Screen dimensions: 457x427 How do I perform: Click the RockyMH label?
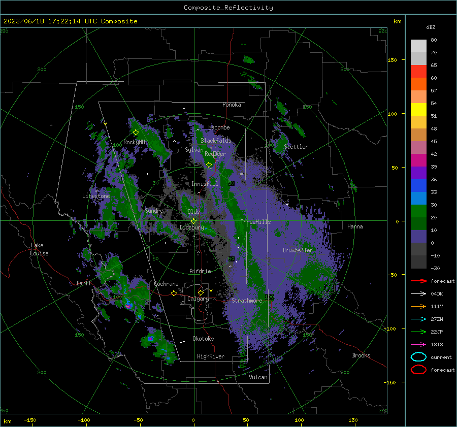(x=134, y=142)
